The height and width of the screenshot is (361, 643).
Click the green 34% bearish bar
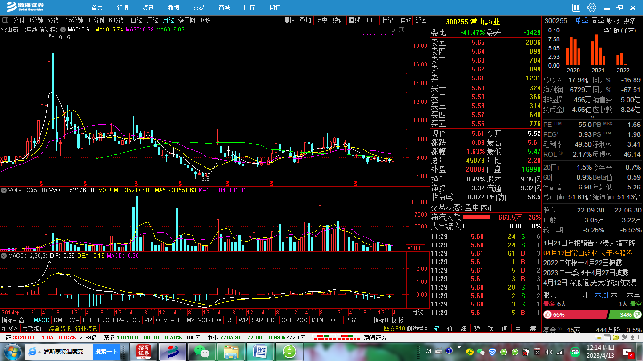pyautogui.click(x=625, y=314)
